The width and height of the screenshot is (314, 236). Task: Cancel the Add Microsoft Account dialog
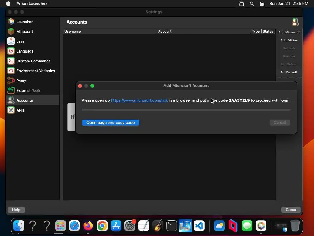280,122
